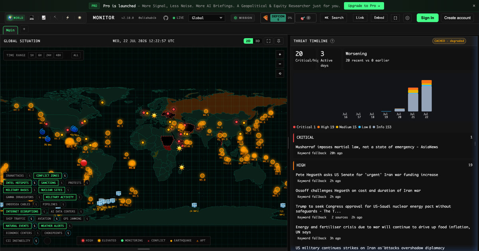Enable the GPS Jamming layer
Screen dimensions: 479x251
point(72,219)
